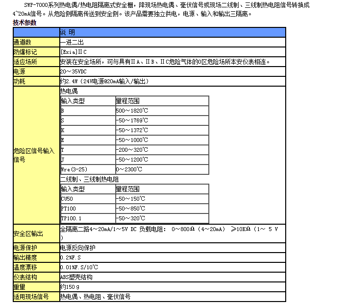345x303 pixels.
Task: Click the 安全区输出 row label
Action: [x=28, y=233]
